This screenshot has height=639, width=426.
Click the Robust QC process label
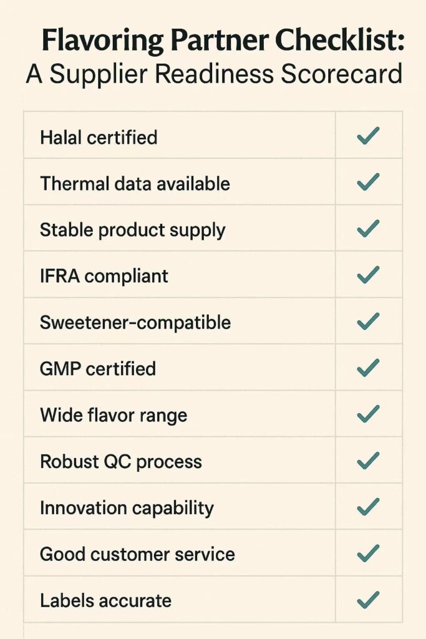[x=121, y=462]
